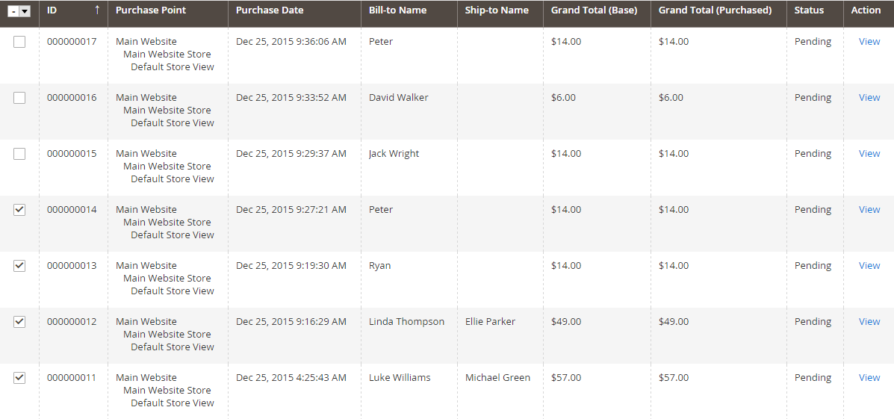This screenshot has height=419, width=894.
Task: Select order 000000016 checkbox
Action: tap(19, 98)
